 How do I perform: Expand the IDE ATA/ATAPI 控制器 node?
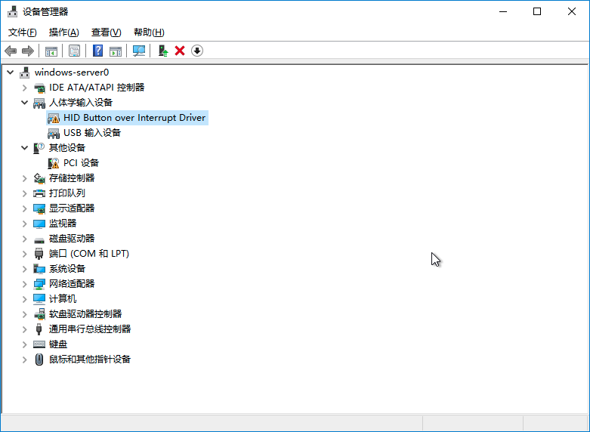(24, 88)
